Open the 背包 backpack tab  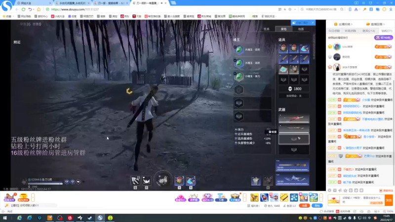pos(283,29)
